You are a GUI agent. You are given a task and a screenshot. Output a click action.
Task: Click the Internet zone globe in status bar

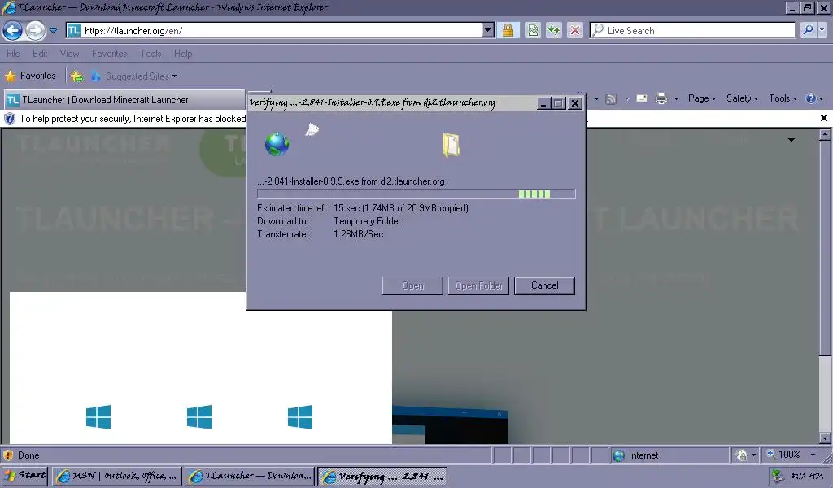(618, 455)
